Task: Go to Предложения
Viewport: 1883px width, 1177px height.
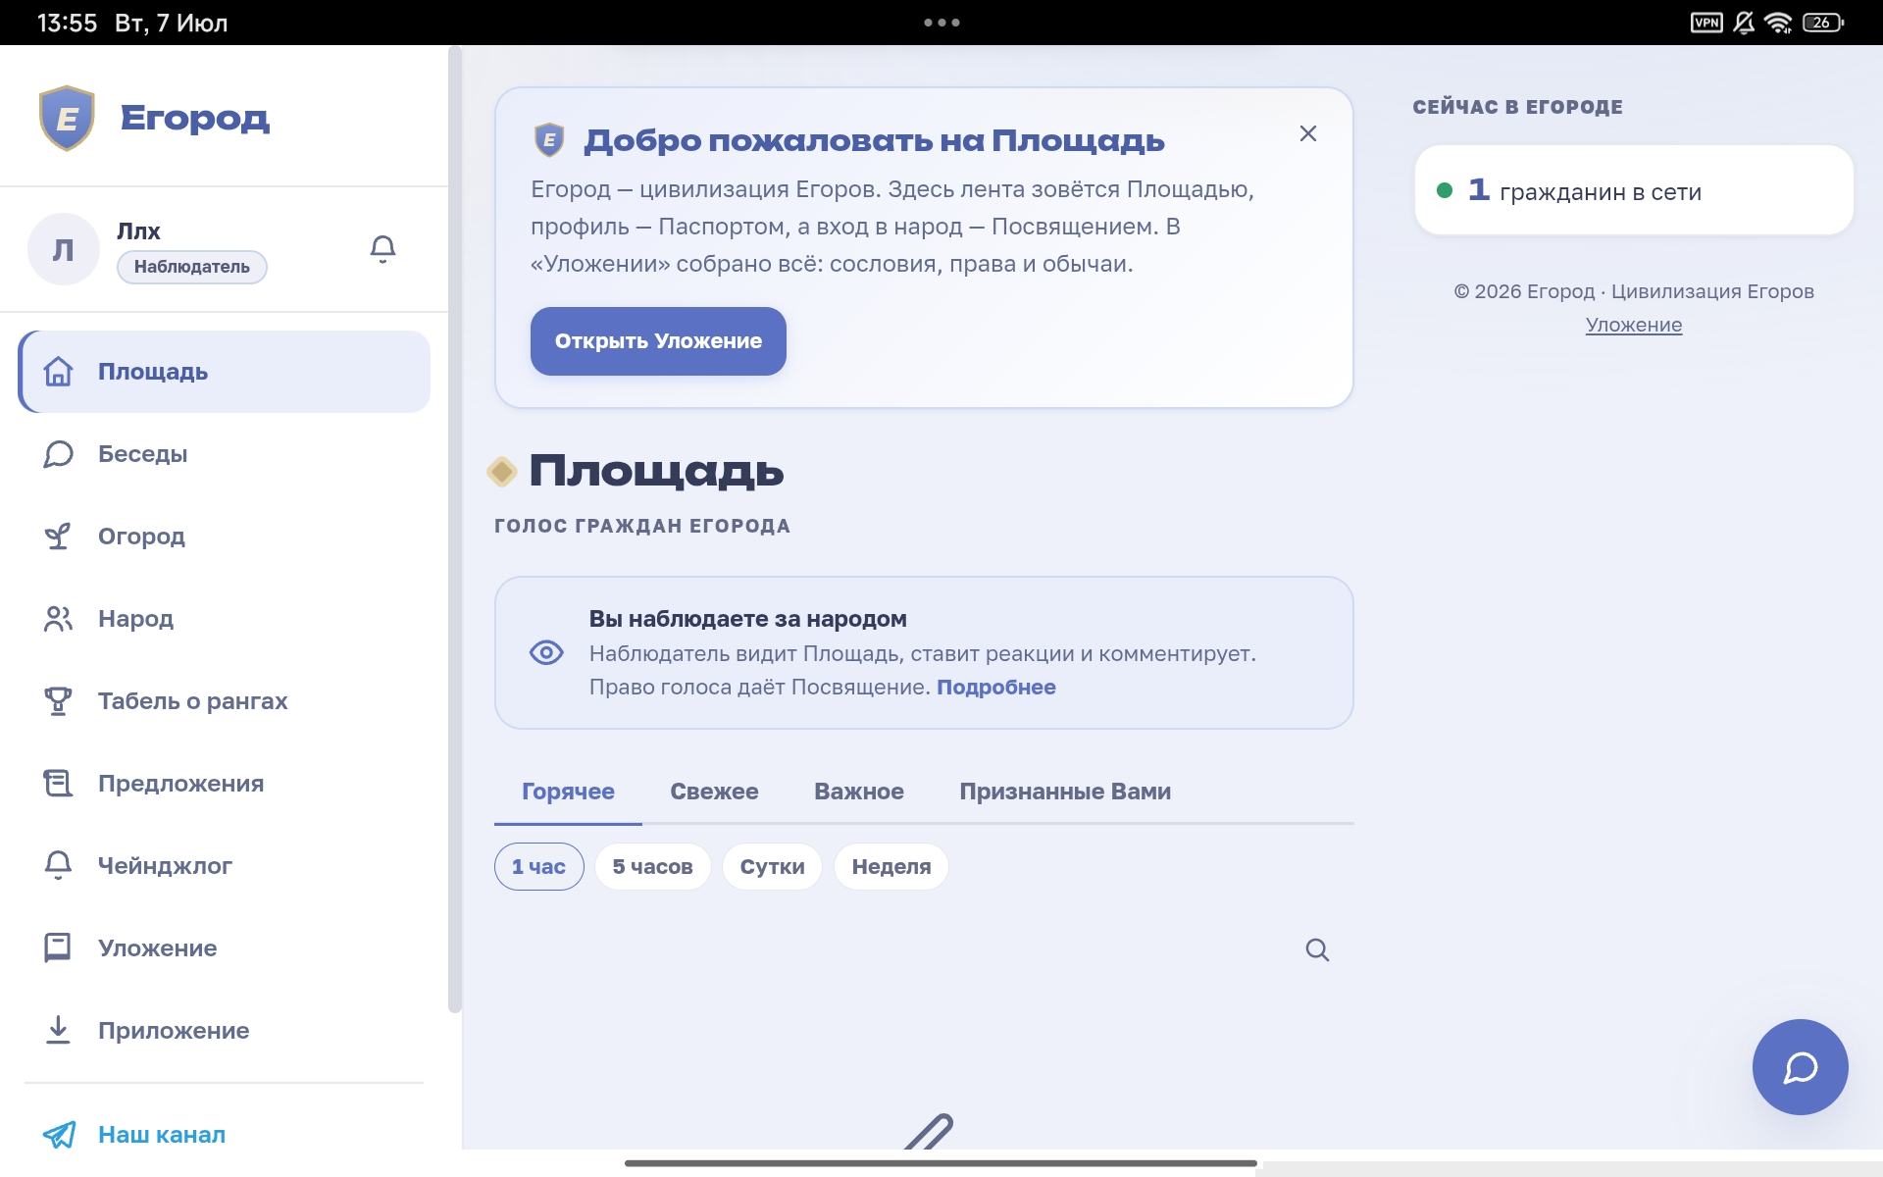Action: pyautogui.click(x=225, y=784)
